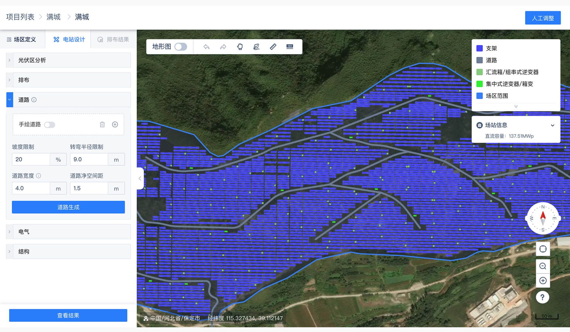Click the plus icon to add hand-drawn road
This screenshot has width=570, height=332.
115,124
